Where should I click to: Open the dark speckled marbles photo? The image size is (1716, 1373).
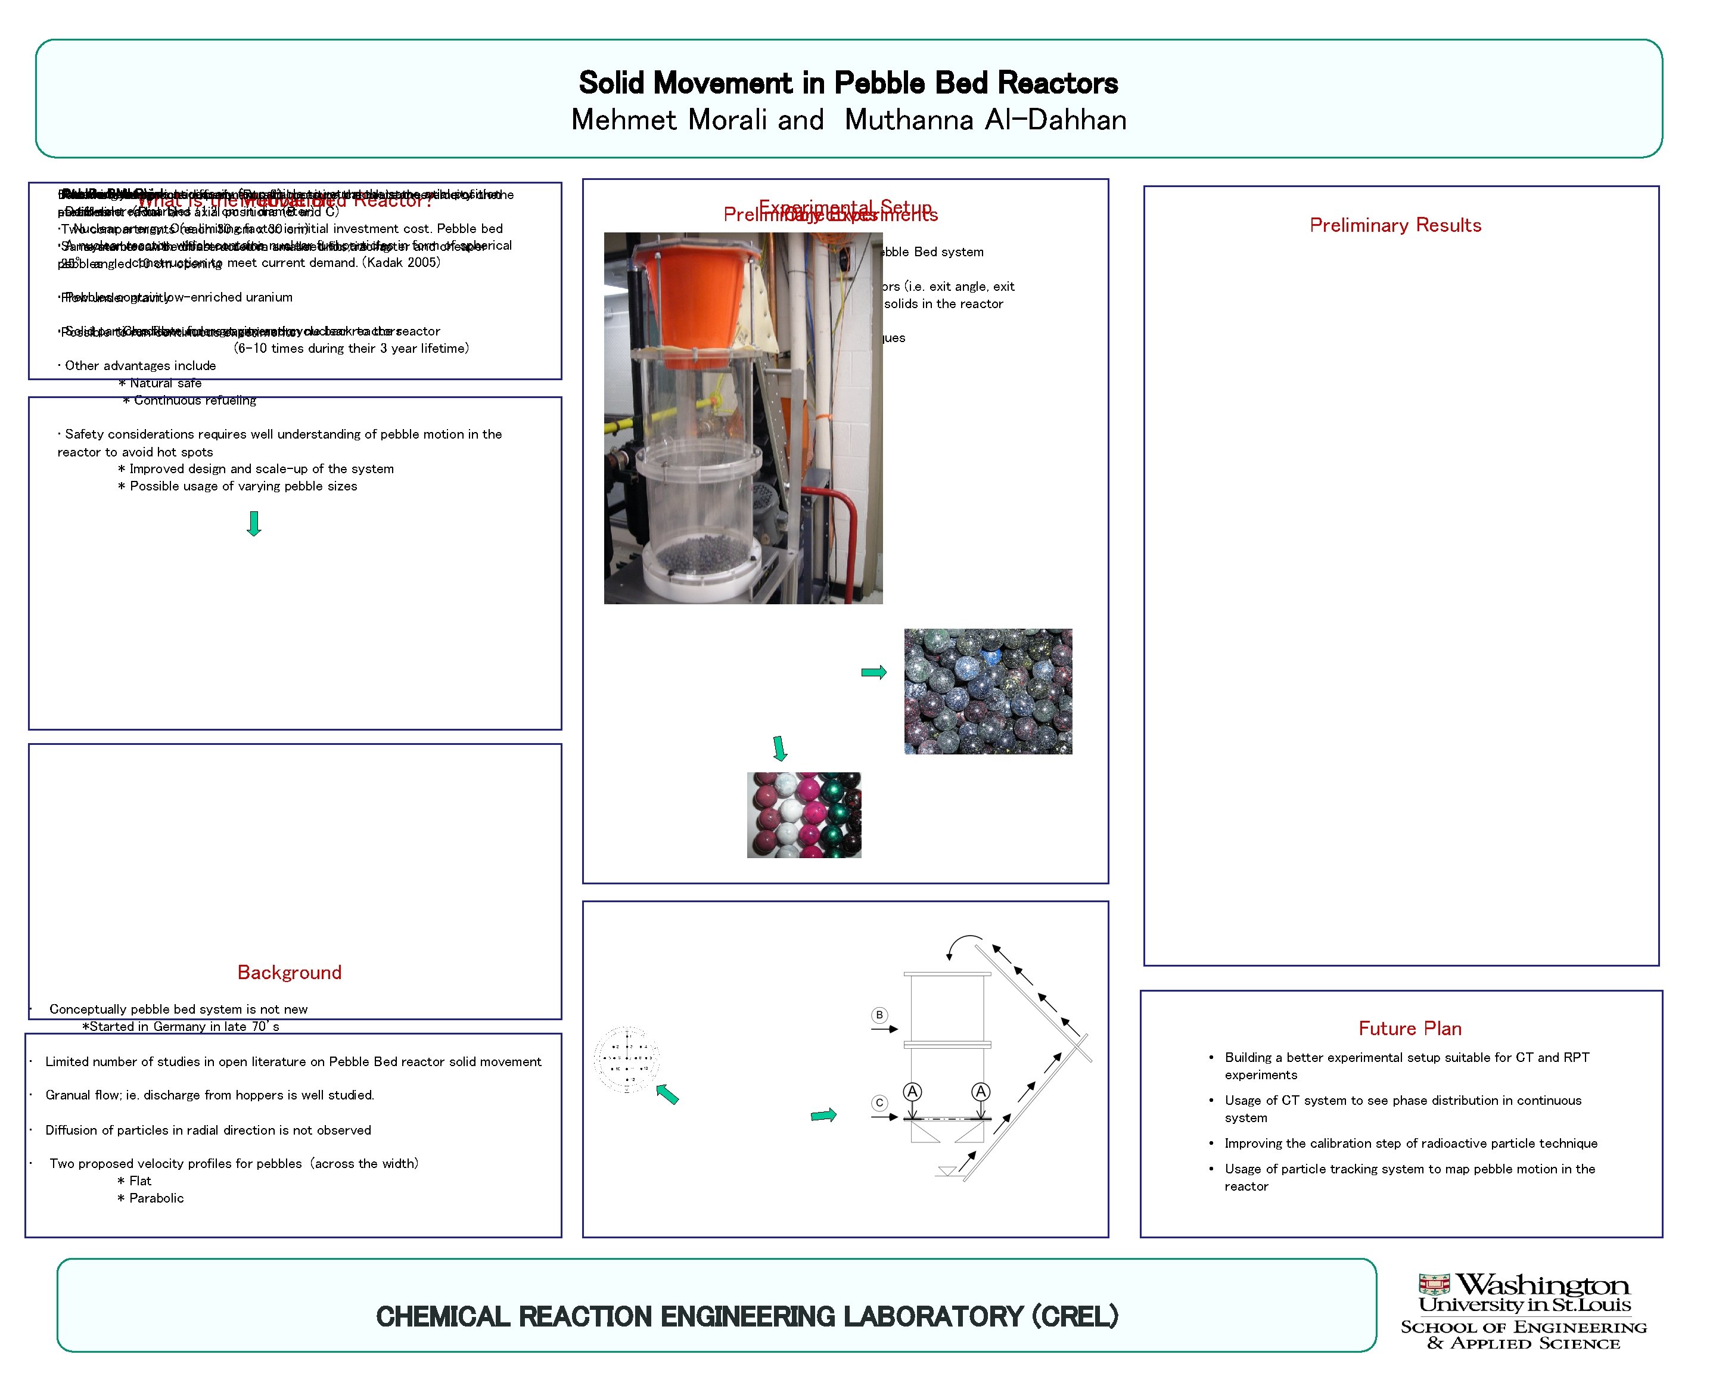click(988, 692)
